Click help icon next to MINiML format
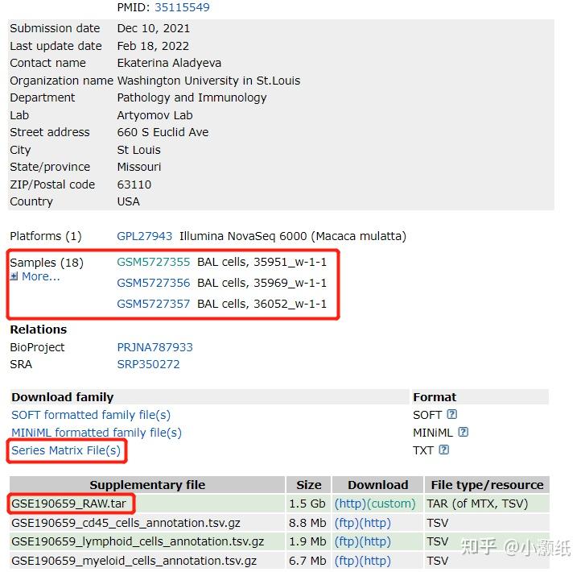 tap(463, 432)
